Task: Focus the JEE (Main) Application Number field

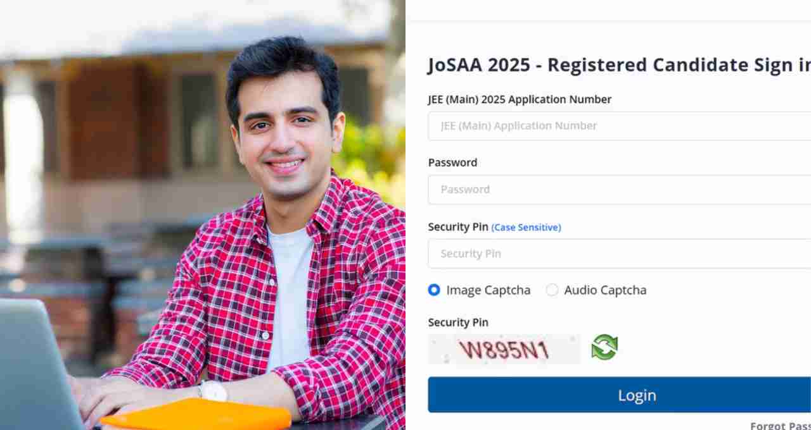Action: (620, 126)
